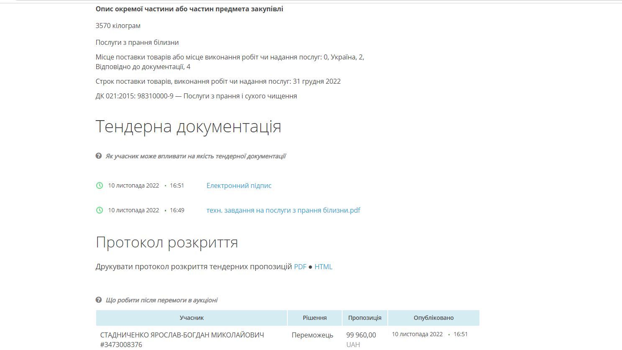622x350 pixels.
Task: Click the Рішення column header
Action: pyautogui.click(x=314, y=318)
